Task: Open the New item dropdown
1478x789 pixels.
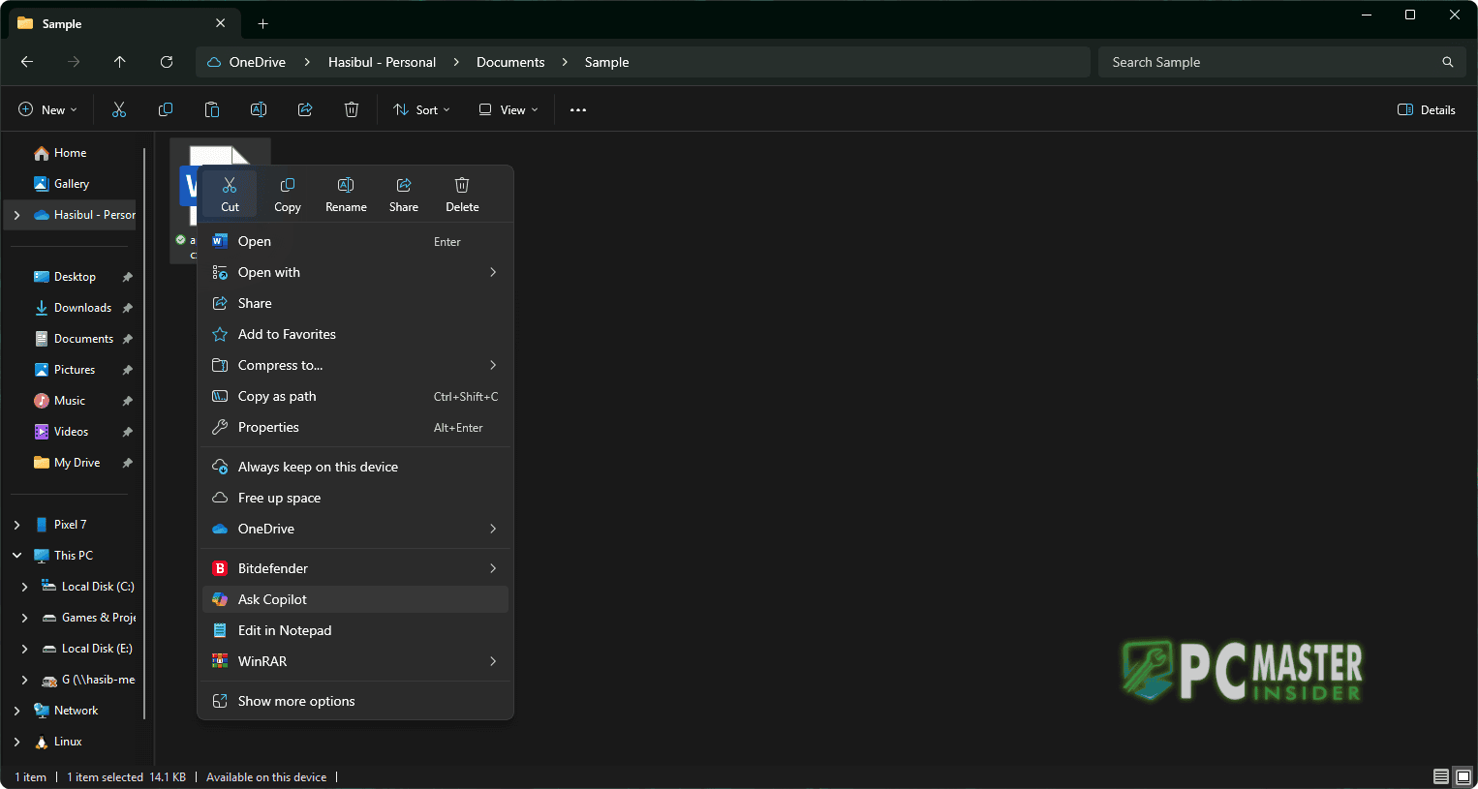Action: [x=47, y=110]
